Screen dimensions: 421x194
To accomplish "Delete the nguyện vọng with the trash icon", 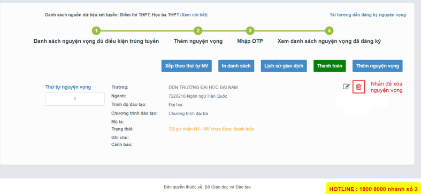I will click(359, 87).
